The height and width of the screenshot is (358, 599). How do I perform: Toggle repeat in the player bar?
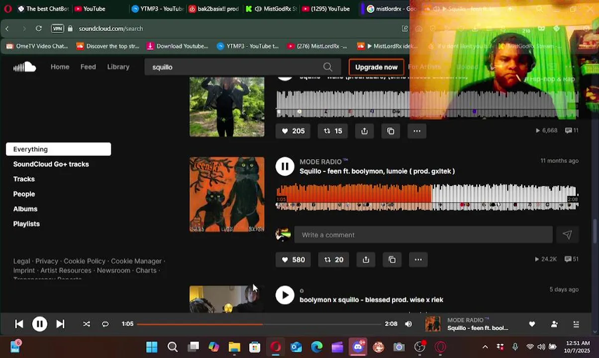coord(105,324)
